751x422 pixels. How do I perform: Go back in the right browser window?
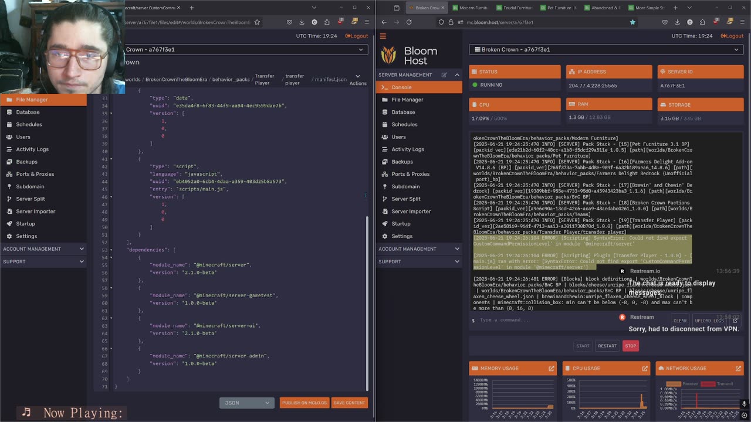tap(384, 22)
